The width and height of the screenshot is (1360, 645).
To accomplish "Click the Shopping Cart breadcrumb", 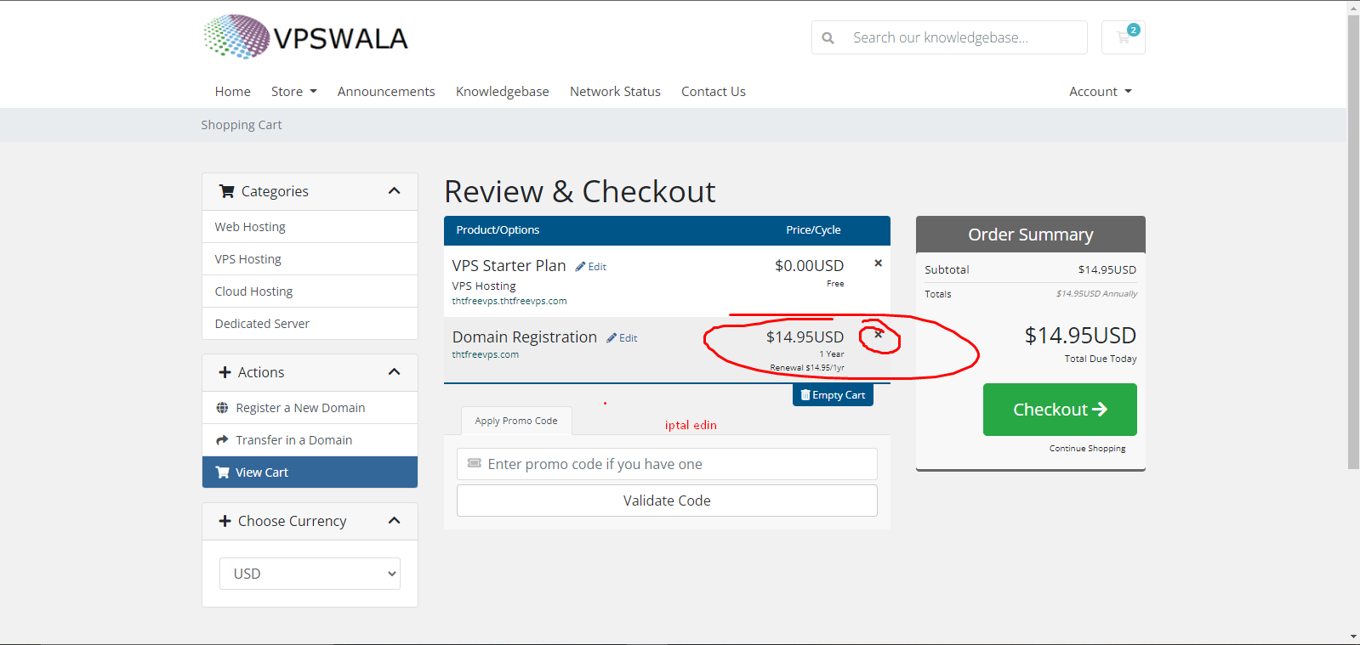I will point(242,125).
